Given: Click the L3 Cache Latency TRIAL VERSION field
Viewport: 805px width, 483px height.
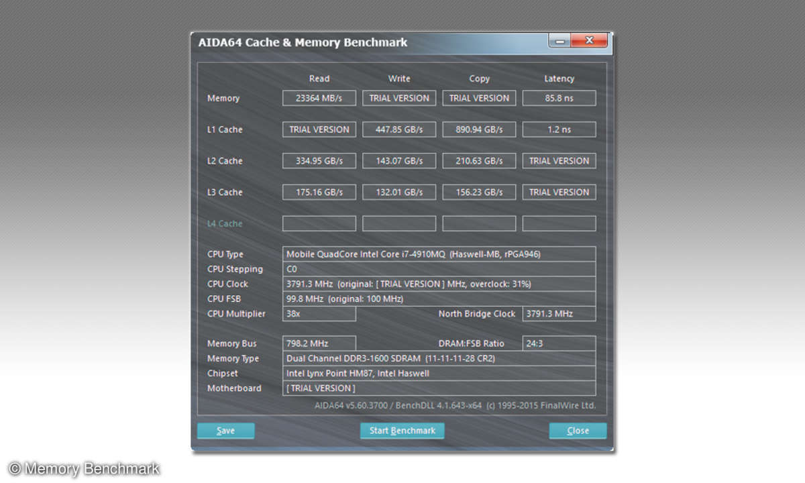Looking at the screenshot, I should click(x=559, y=192).
